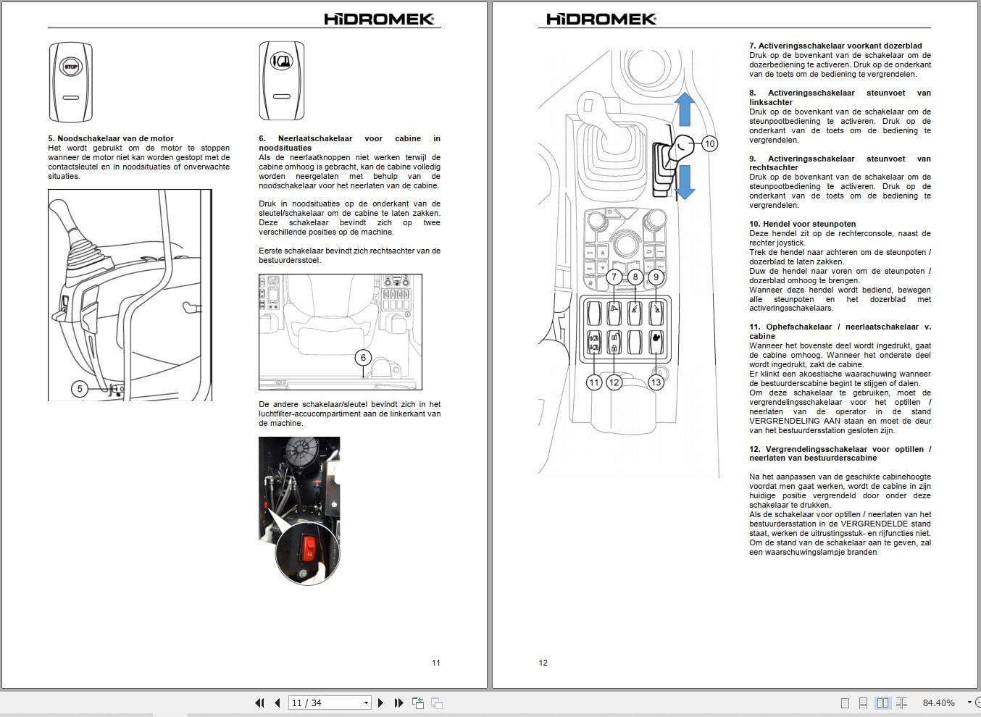Click the line 'Er klinkt een akoestische waarschuwing'
This screenshot has height=717, width=981.
coord(840,374)
